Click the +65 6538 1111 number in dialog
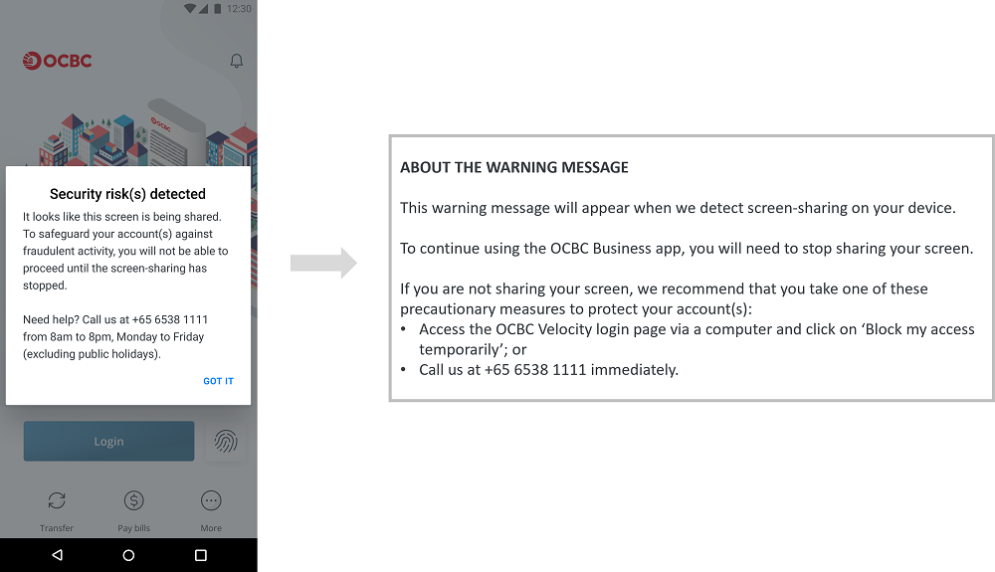 (170, 319)
